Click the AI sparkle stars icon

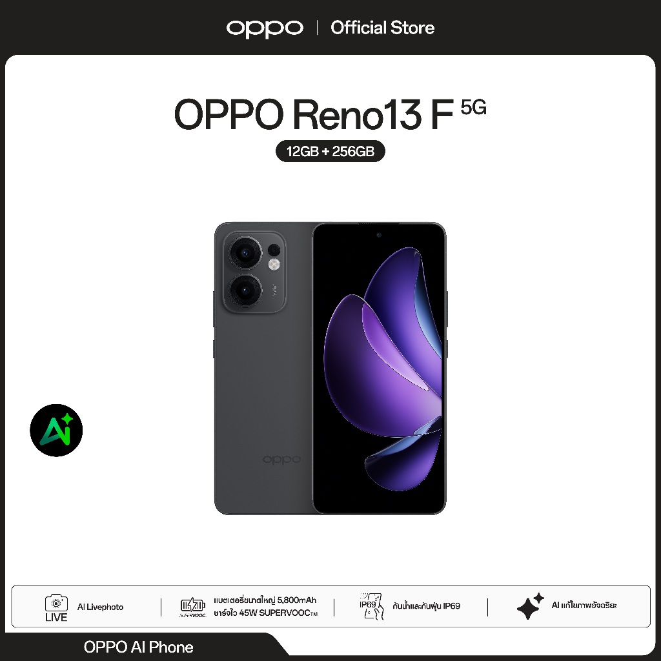pyautogui.click(x=531, y=605)
